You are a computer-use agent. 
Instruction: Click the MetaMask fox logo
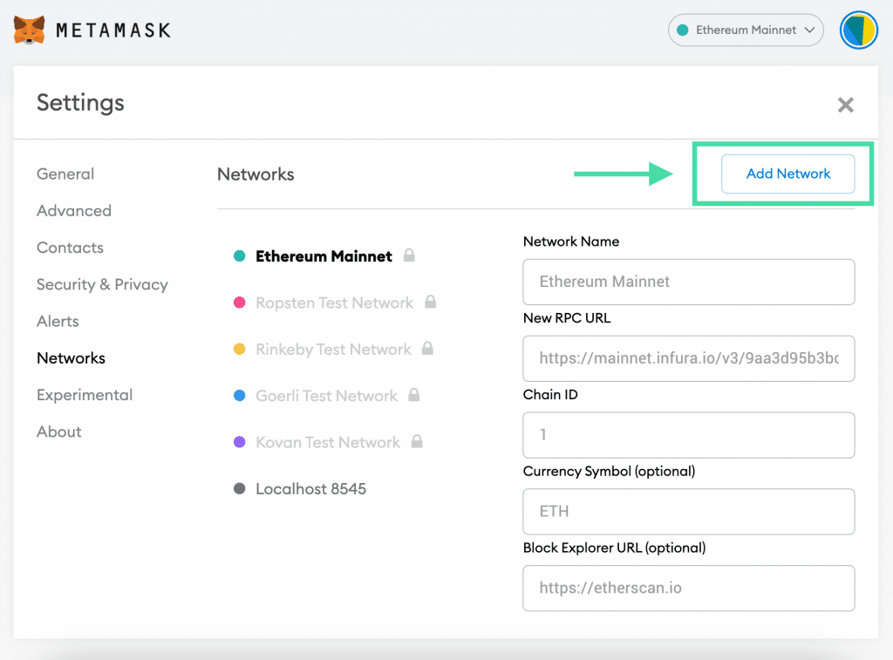29,30
